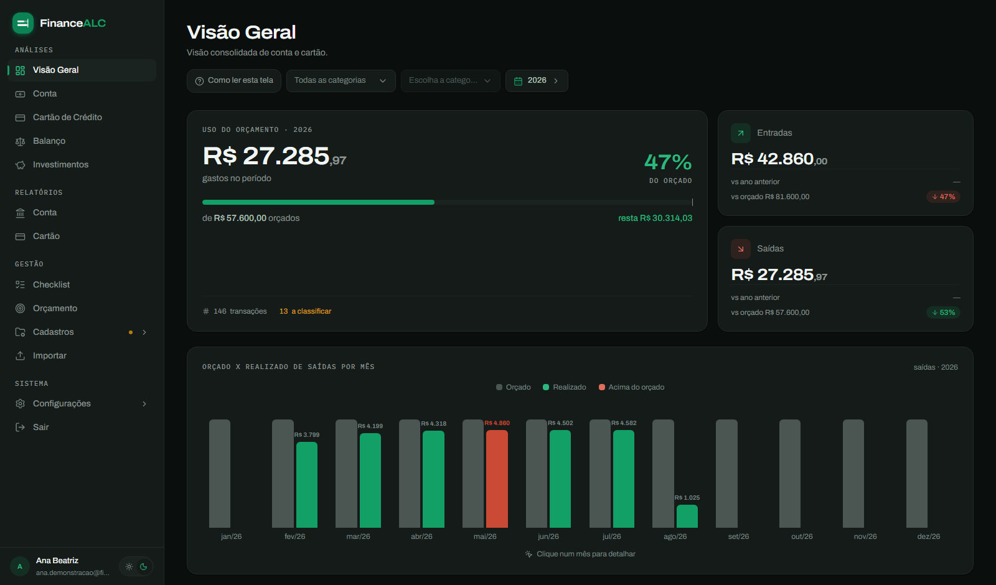Image resolution: width=996 pixels, height=585 pixels.
Task: Open Conta under Análises
Action: click(82, 94)
